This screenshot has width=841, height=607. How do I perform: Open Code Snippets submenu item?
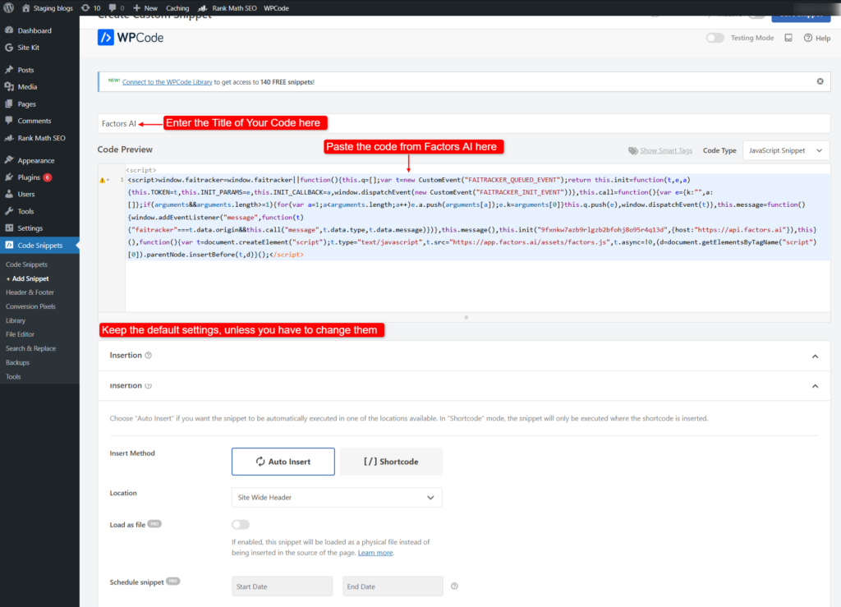pos(27,264)
